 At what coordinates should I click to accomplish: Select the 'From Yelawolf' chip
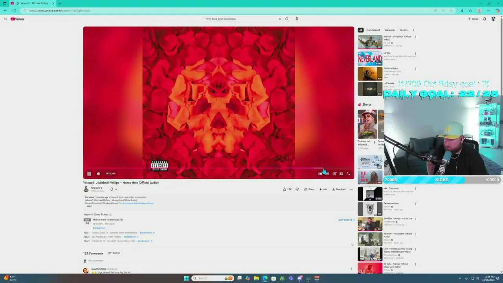coord(373,30)
